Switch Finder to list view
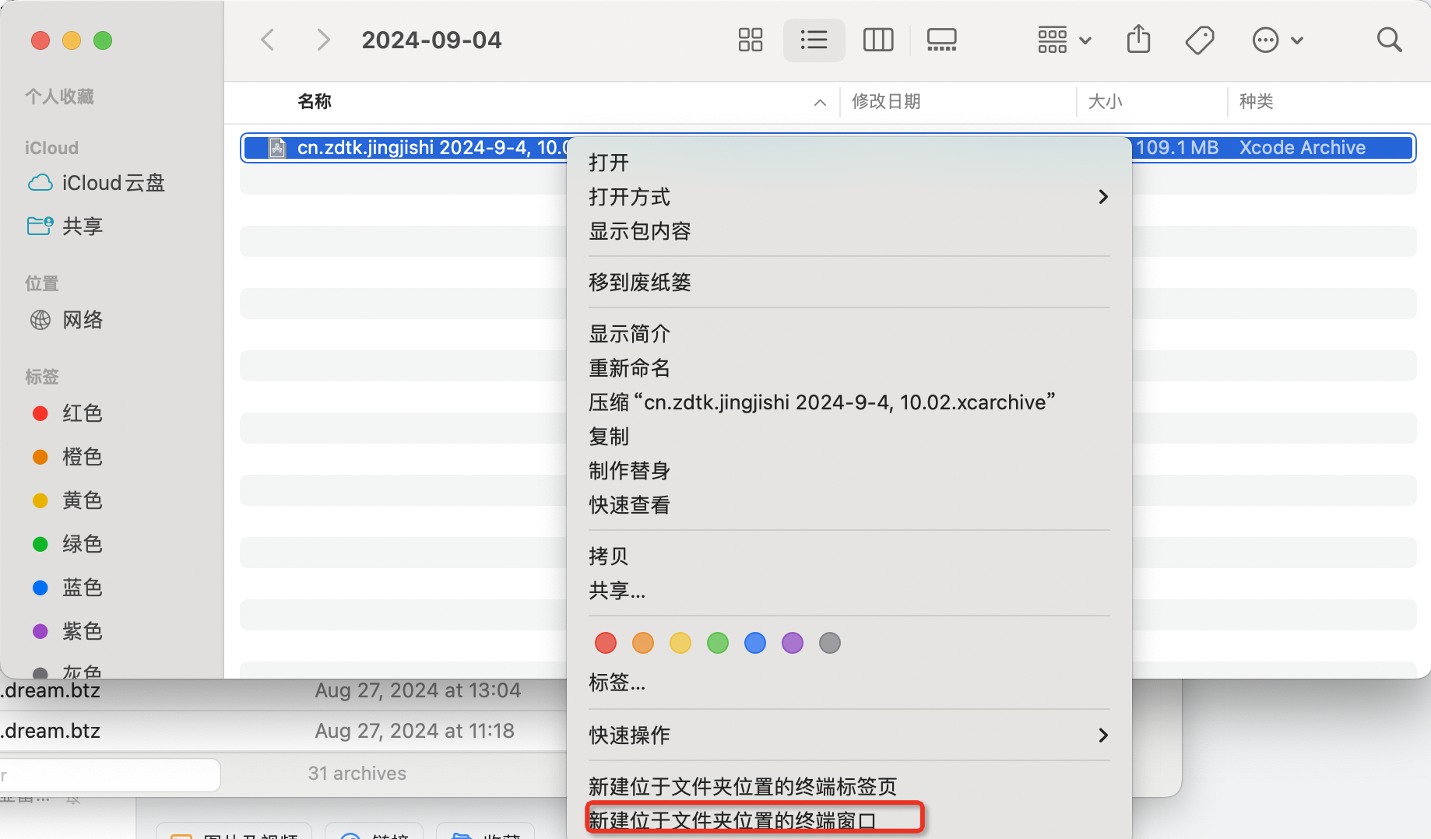Screen dimensions: 1431x839 (x=814, y=40)
